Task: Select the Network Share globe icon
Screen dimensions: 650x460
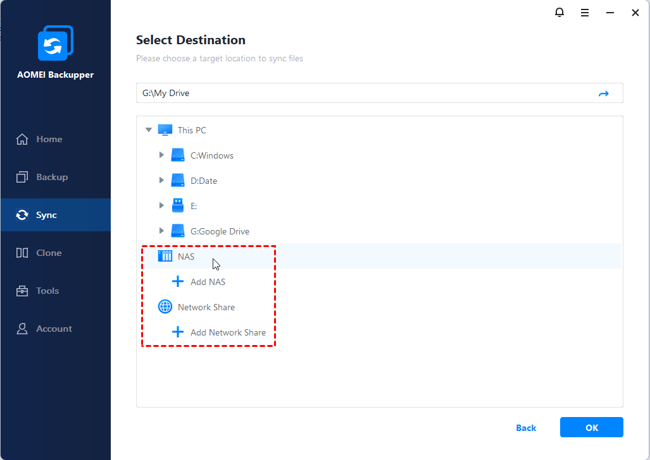Action: [165, 307]
